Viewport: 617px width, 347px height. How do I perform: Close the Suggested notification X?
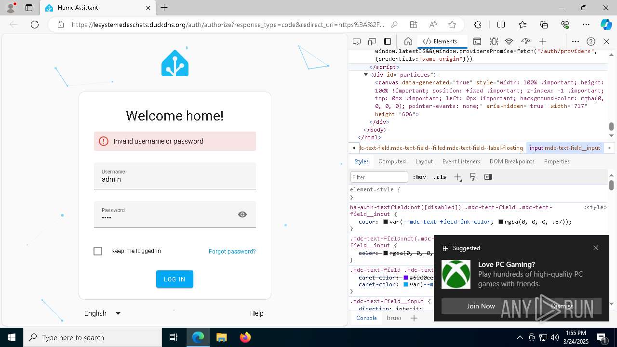[596, 248]
